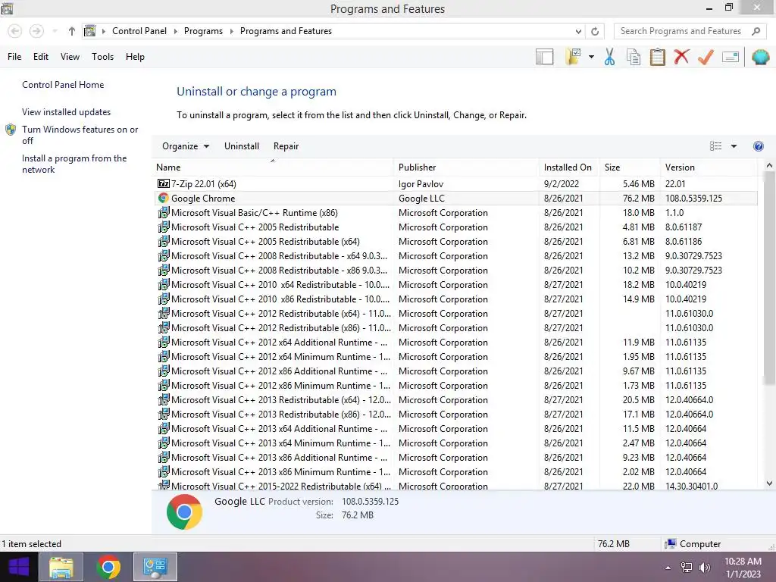
Task: Click the rename/card icon before the globe
Action: 731,57
